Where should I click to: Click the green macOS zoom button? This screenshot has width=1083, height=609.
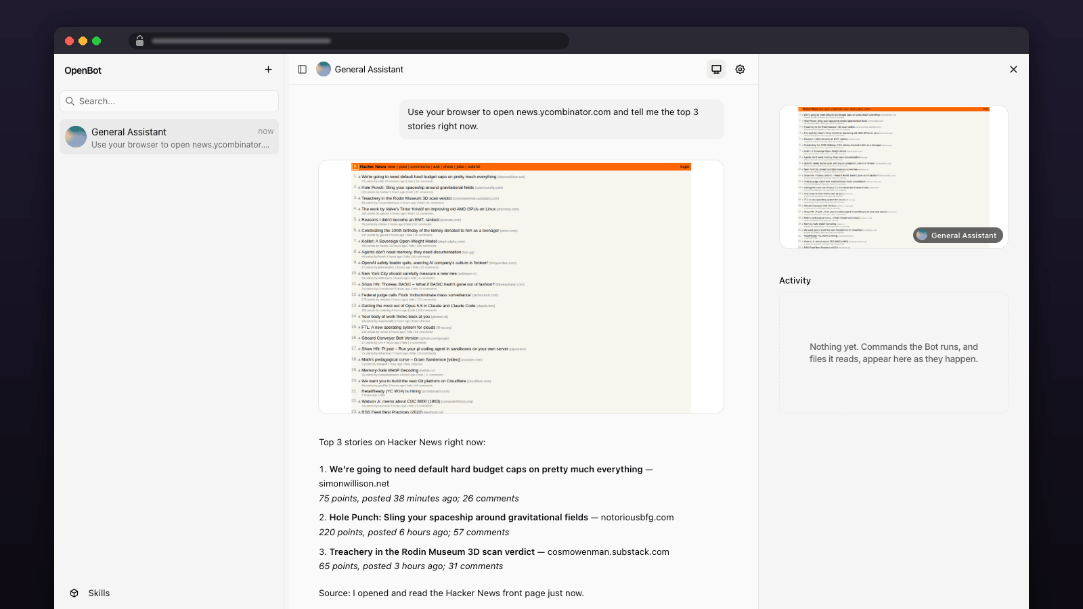click(97, 41)
